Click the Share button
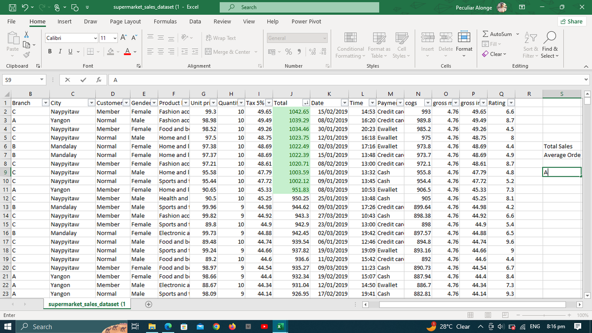Image resolution: width=592 pixels, height=333 pixels. click(x=571, y=21)
